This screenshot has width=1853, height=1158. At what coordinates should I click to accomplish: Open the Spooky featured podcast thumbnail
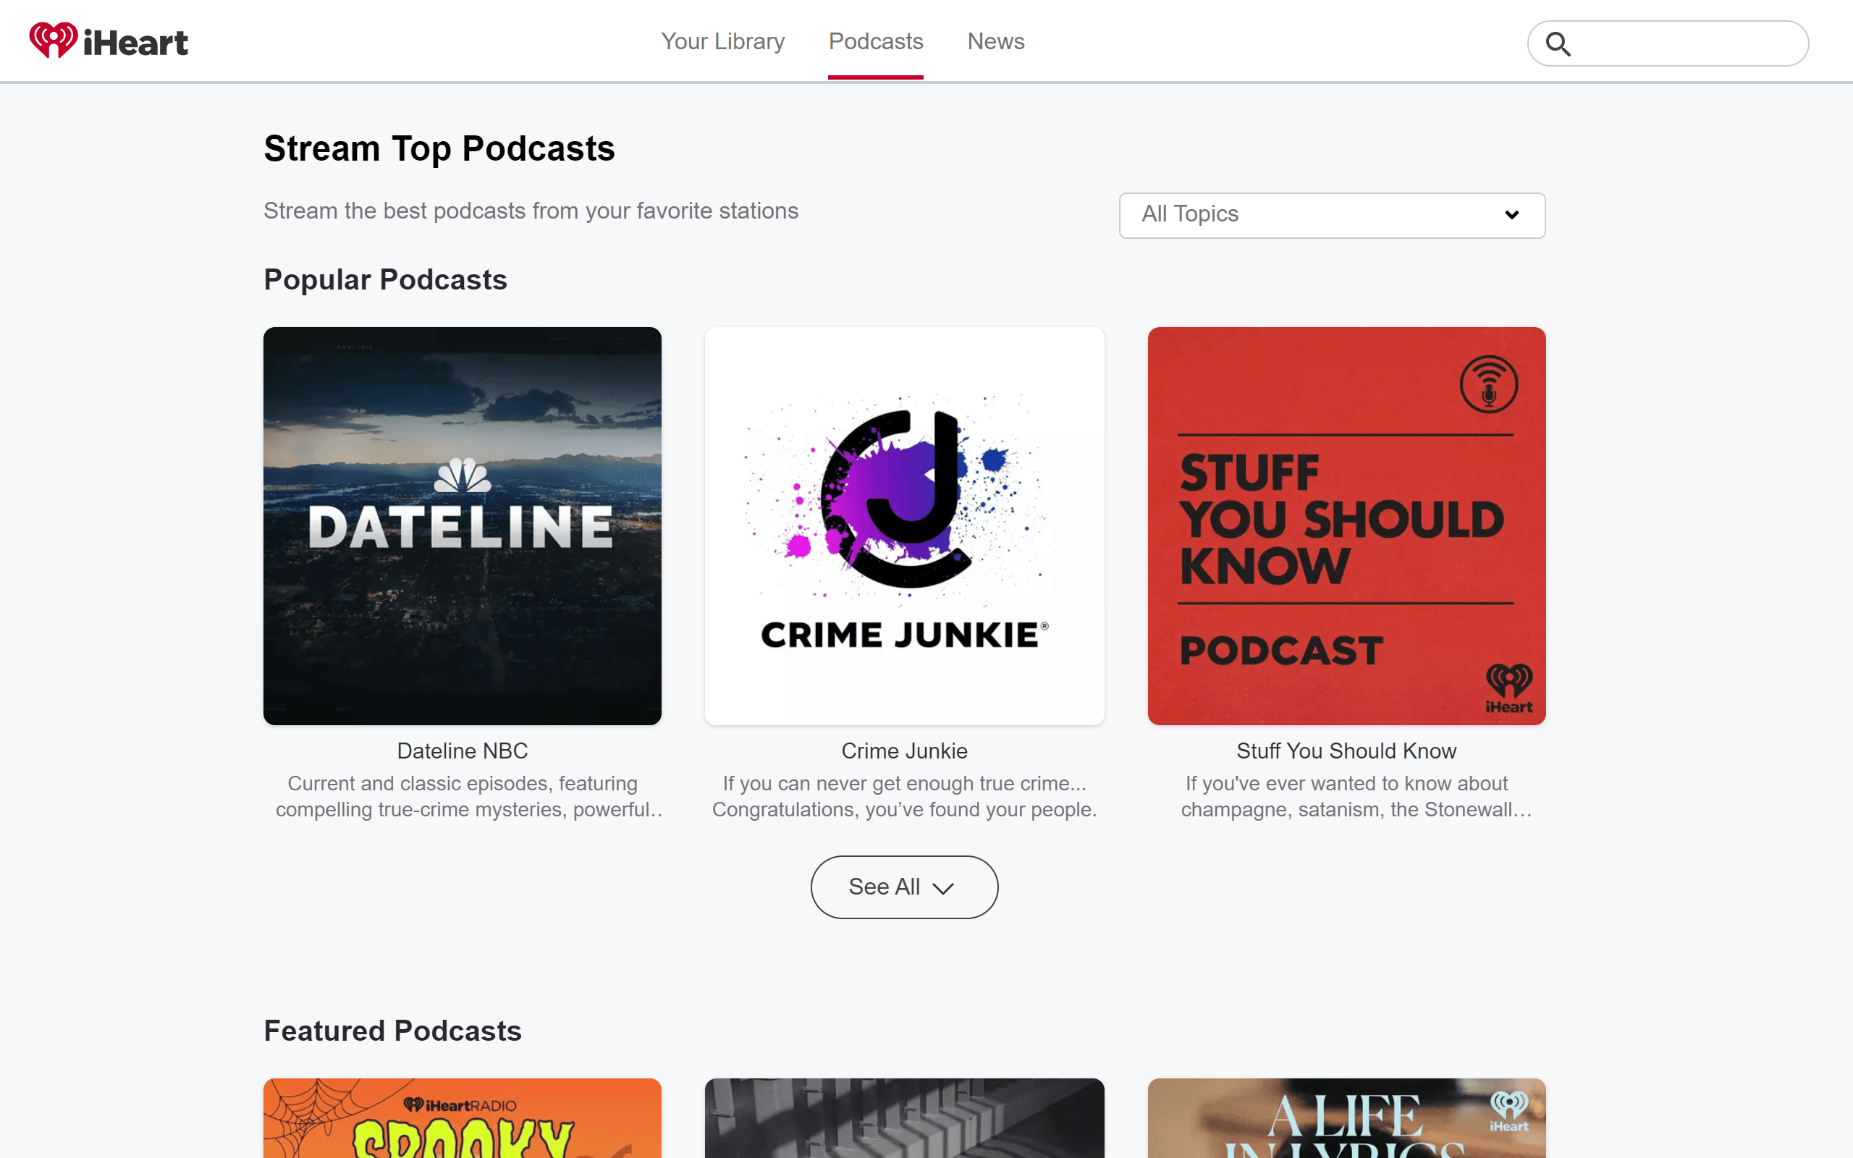point(463,1118)
